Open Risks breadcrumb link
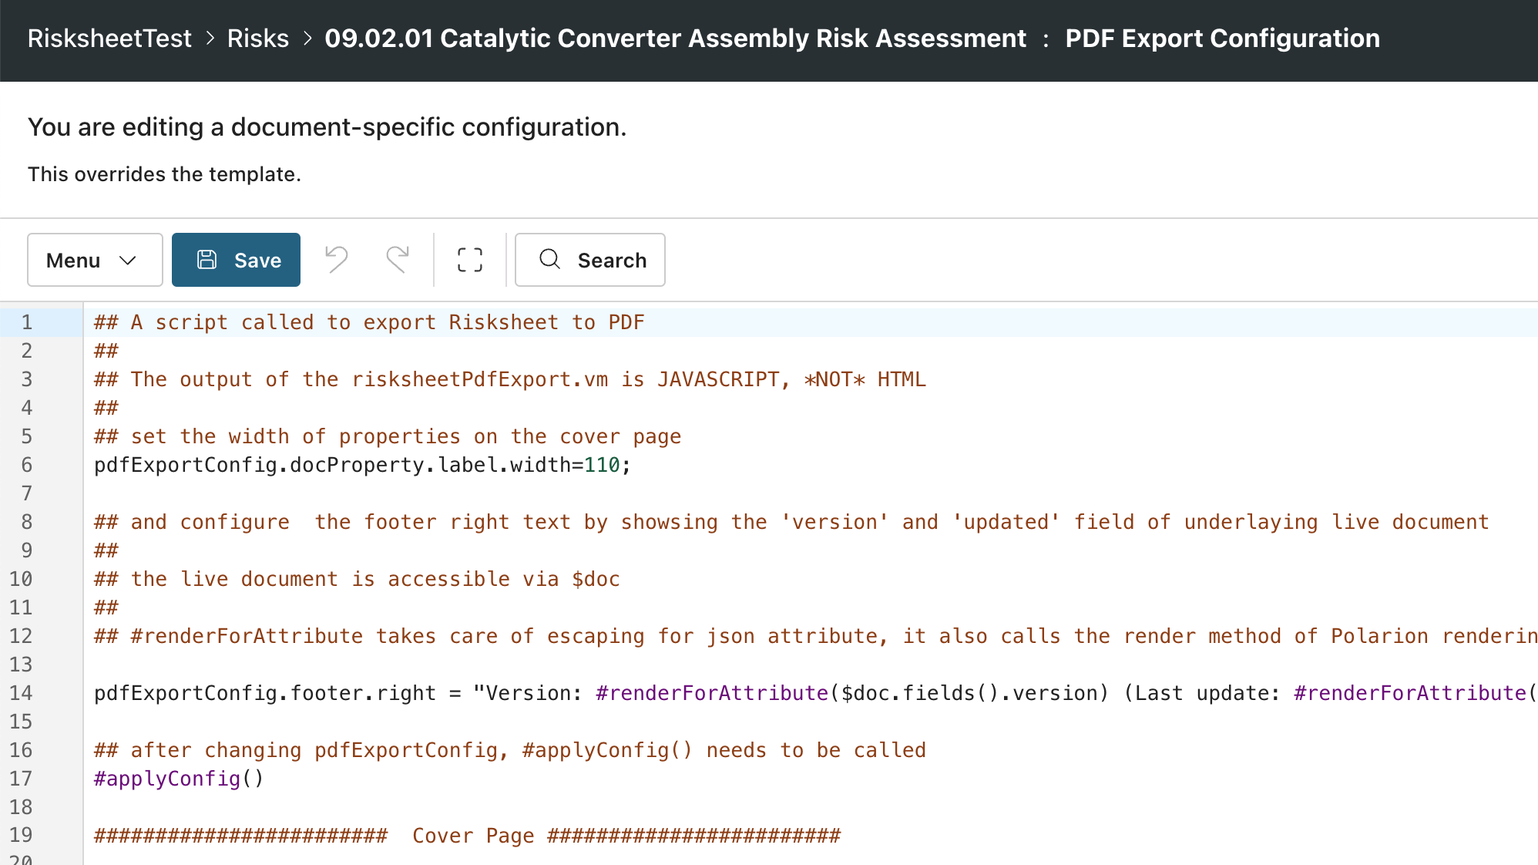Viewport: 1538px width, 865px height. point(257,39)
